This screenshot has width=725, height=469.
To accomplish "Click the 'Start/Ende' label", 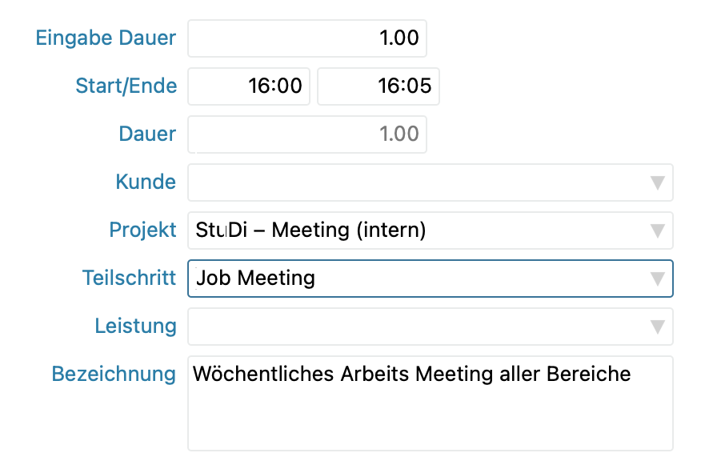I will click(126, 86).
